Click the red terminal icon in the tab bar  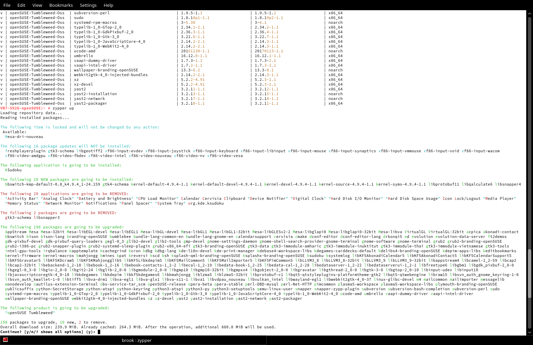pos(5,340)
